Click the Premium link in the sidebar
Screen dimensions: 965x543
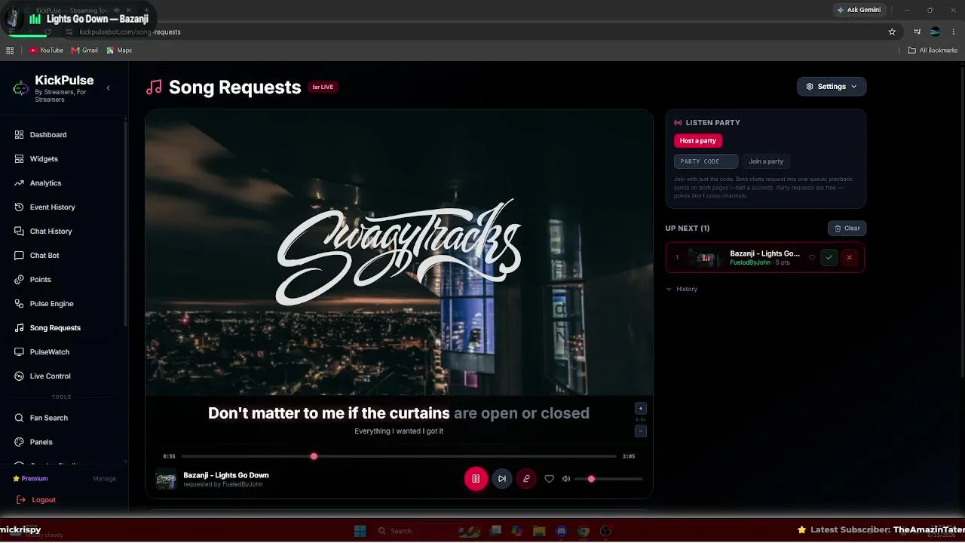30,479
